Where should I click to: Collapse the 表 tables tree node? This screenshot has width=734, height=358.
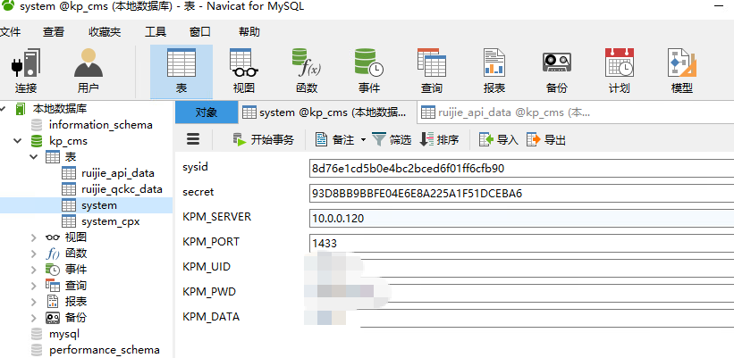click(34, 157)
